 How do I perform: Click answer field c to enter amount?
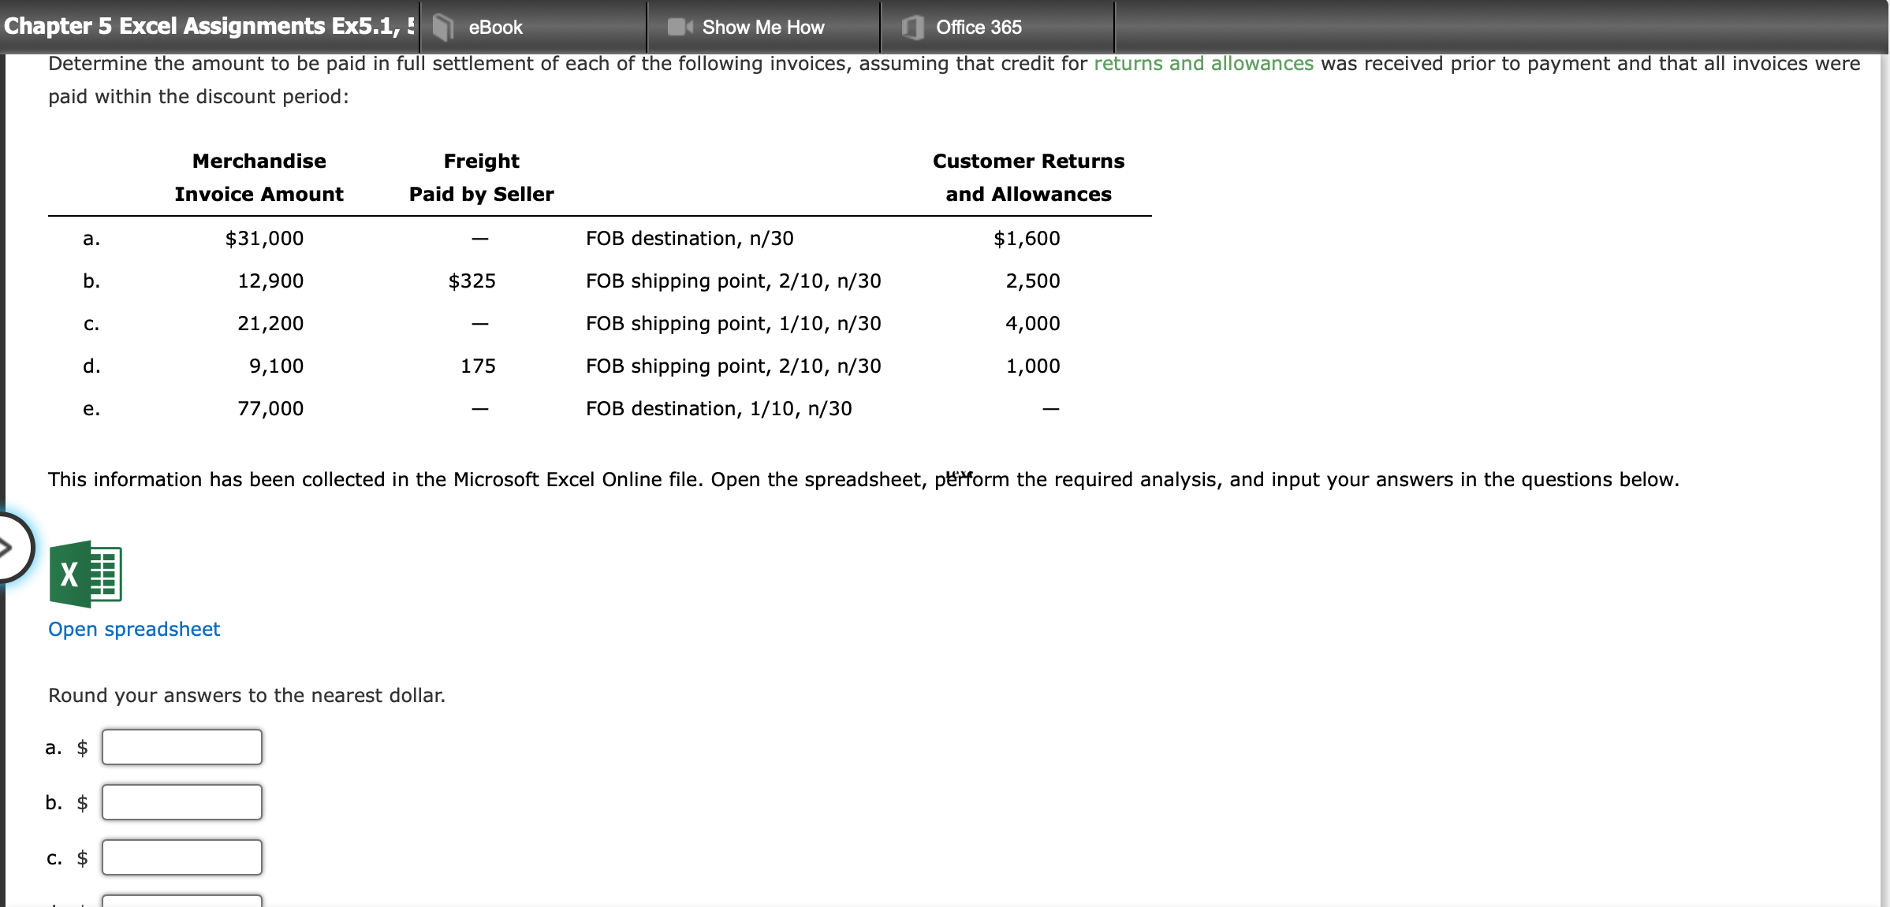[x=181, y=857]
